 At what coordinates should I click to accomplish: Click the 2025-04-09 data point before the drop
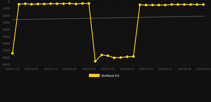pyautogui.click(x=89, y=3)
